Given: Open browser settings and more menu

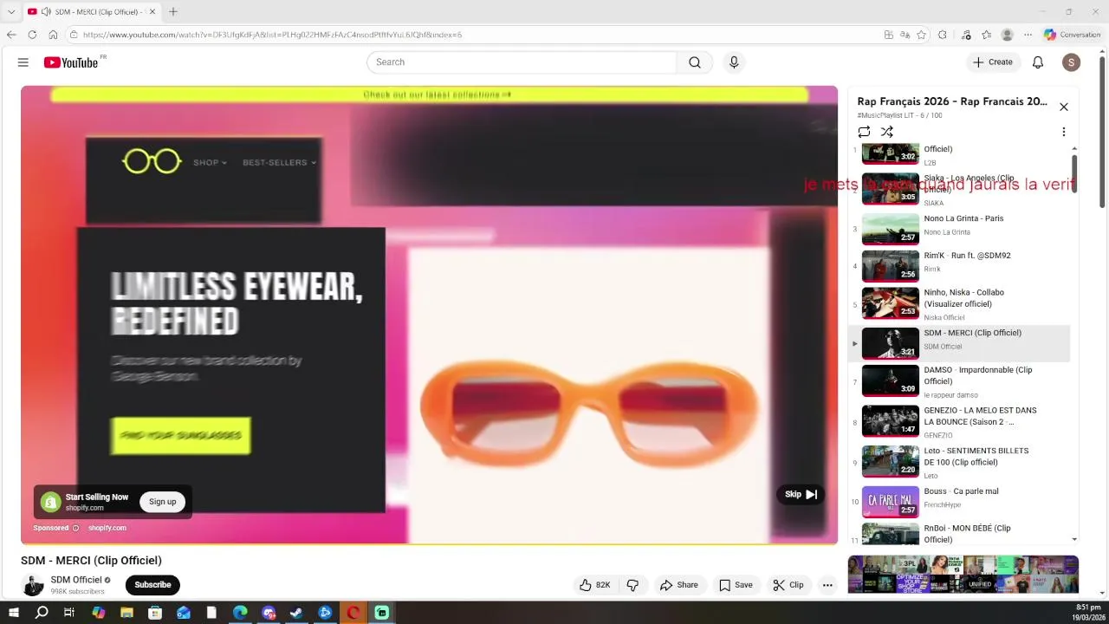Looking at the screenshot, I should [1028, 35].
